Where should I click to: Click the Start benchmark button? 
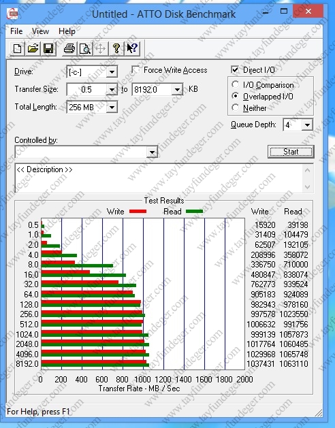coord(291,152)
